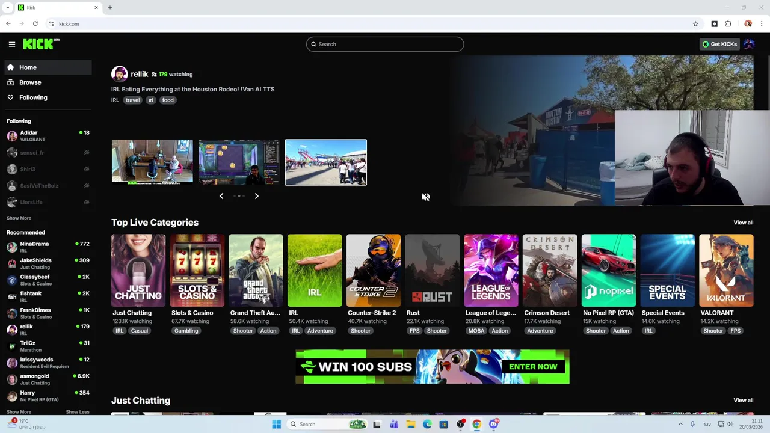
Task: Open Just Chatting category card
Action: (x=138, y=271)
